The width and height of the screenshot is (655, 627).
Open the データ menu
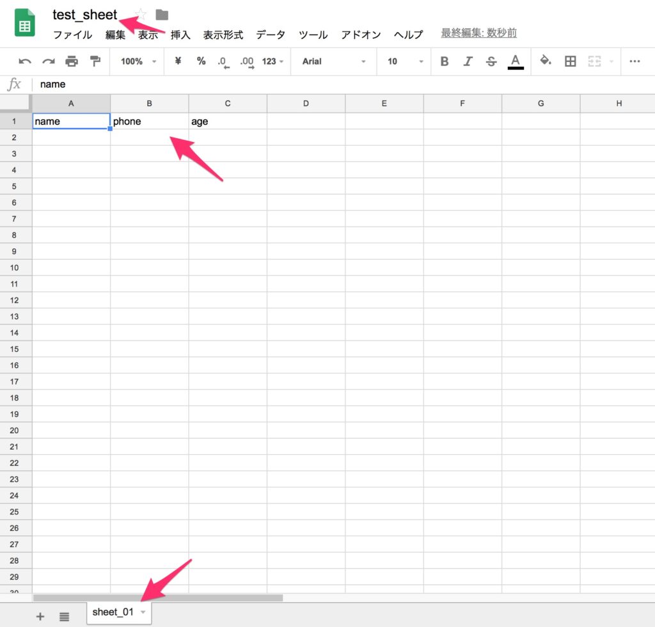point(271,35)
